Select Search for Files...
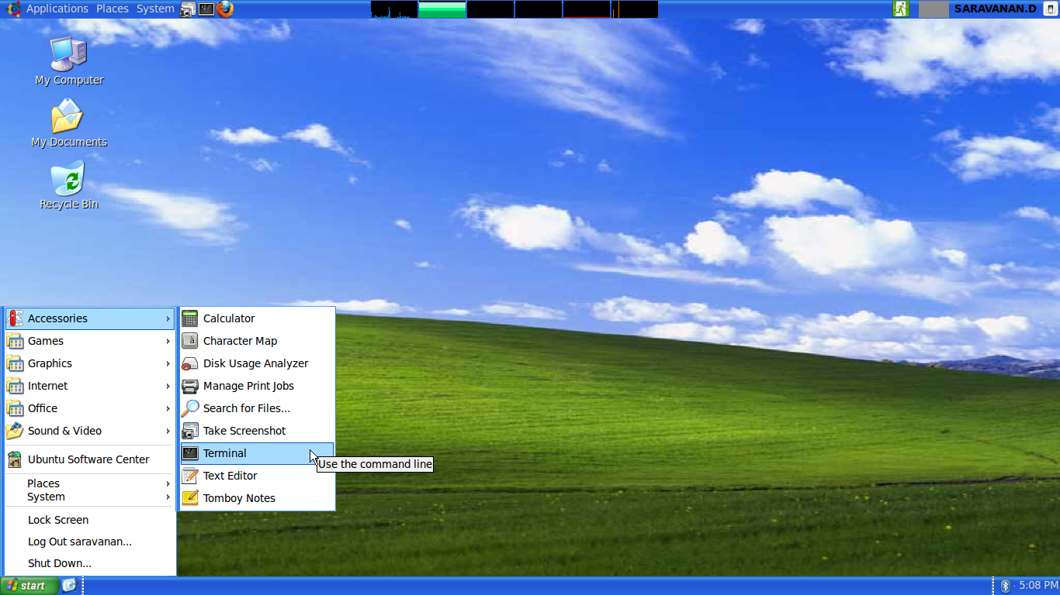The height and width of the screenshot is (595, 1060). point(257,408)
